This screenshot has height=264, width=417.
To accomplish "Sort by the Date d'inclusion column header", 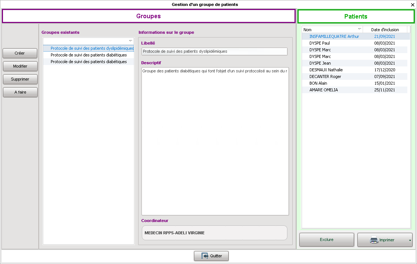I will (385, 30).
